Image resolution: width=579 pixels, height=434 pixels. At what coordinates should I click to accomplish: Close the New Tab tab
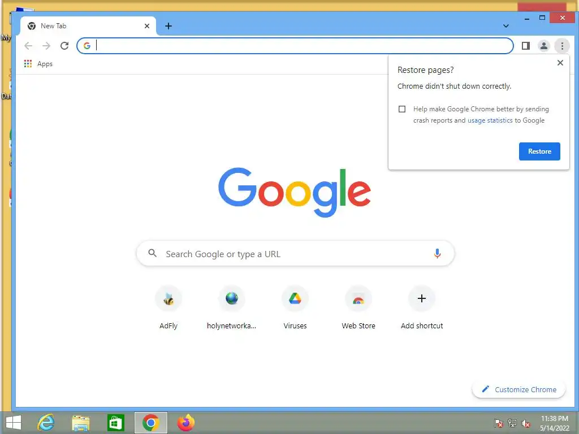(x=147, y=26)
